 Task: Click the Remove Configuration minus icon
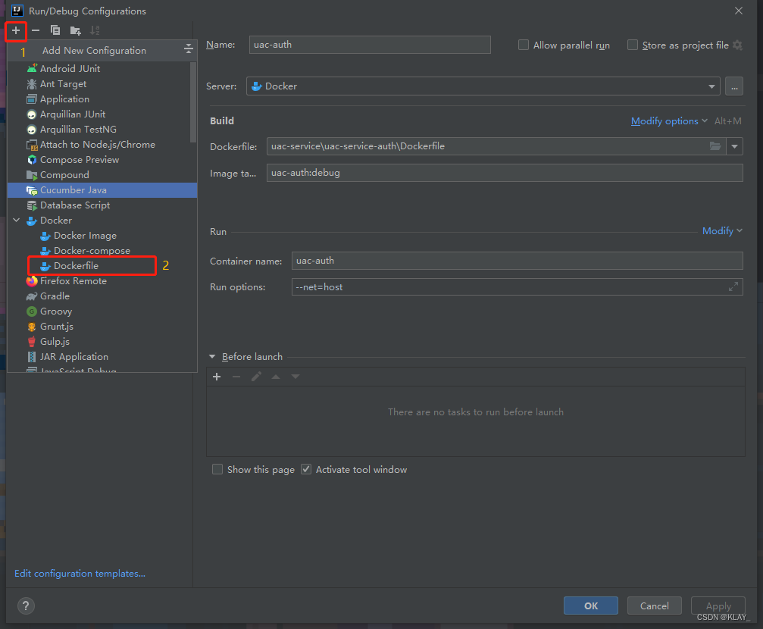[x=36, y=30]
